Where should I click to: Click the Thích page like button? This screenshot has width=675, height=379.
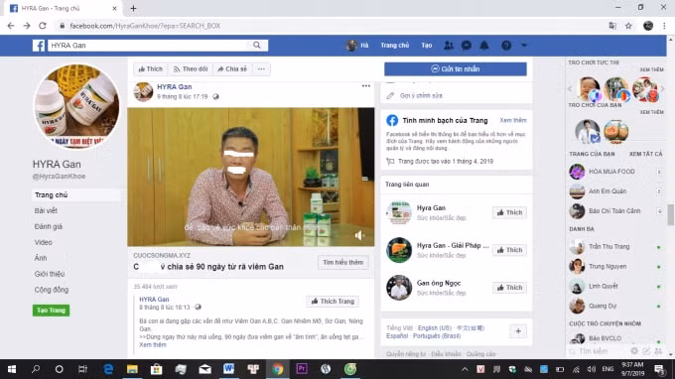pyautogui.click(x=151, y=68)
